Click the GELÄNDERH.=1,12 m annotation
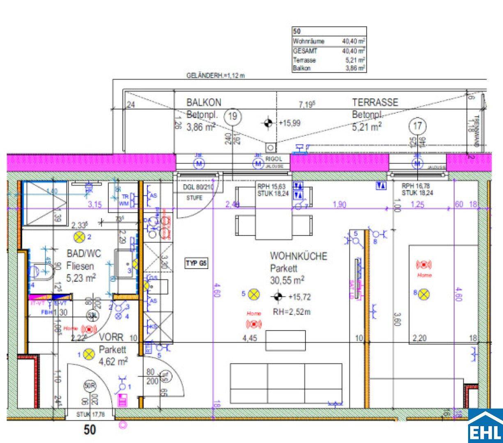This screenshot has width=503, height=443. (216, 76)
